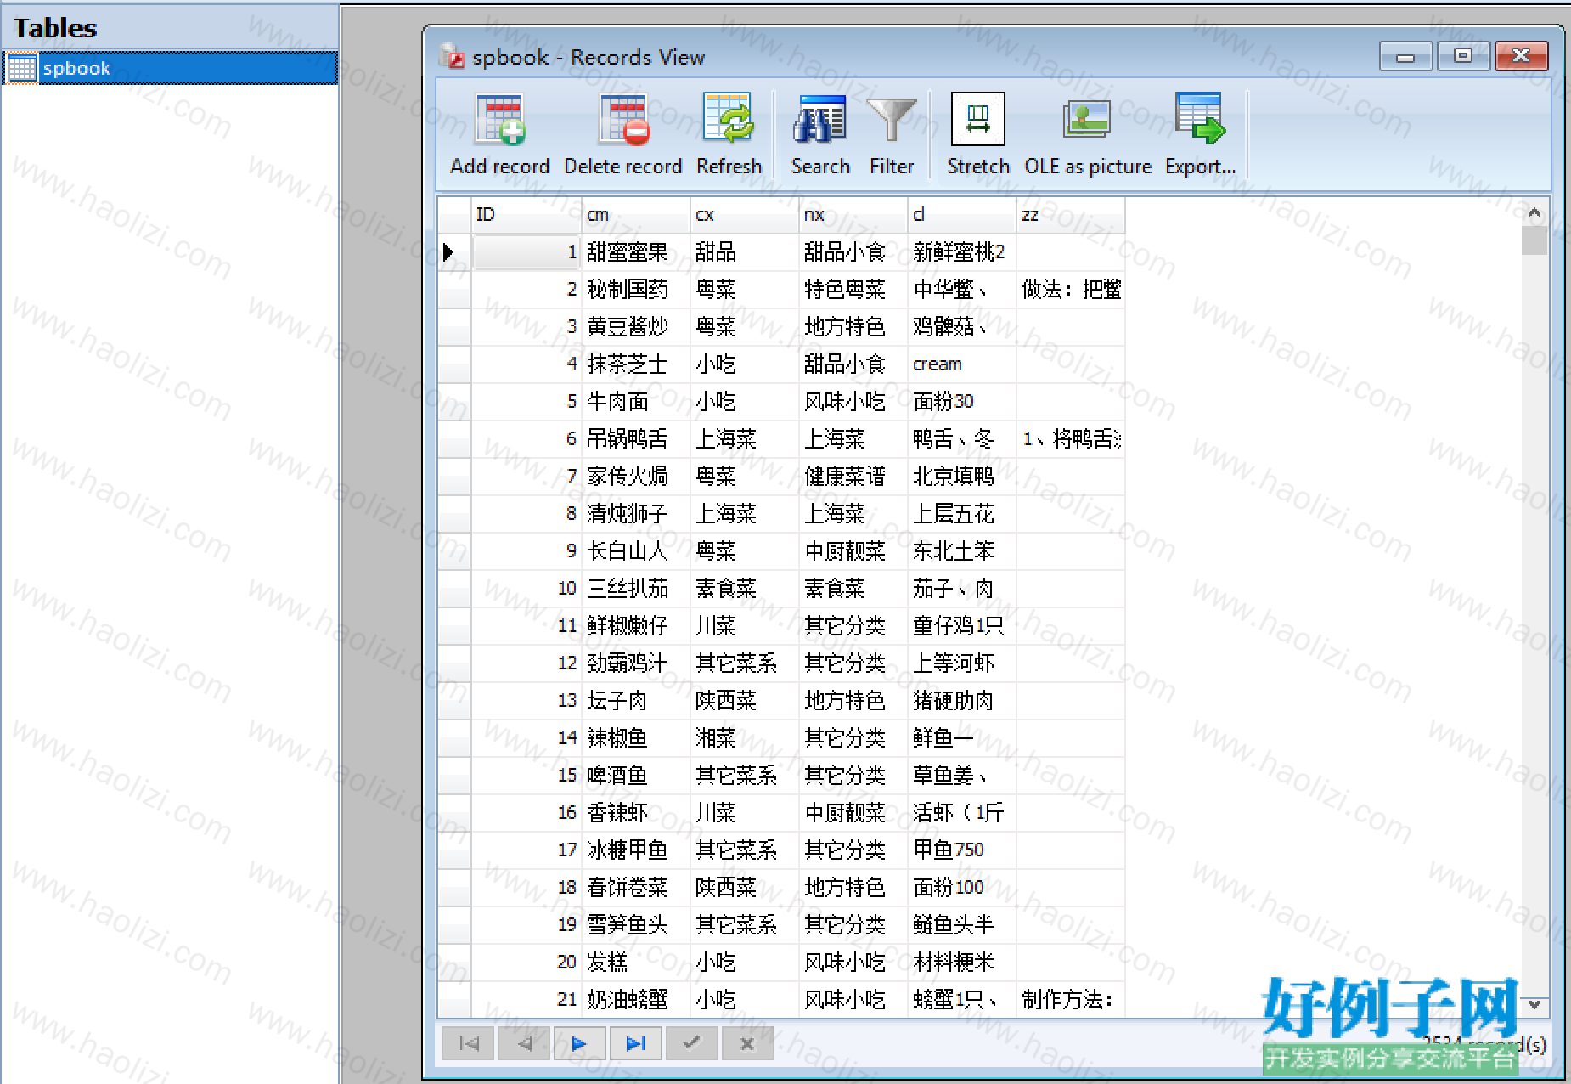Click the cell '啤酒鱼' in row 15

click(636, 776)
